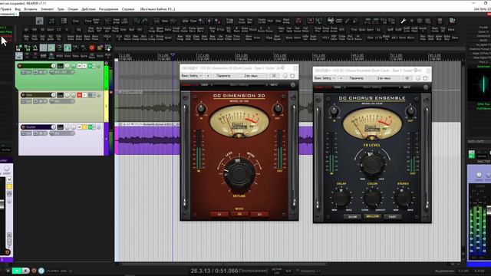491x276 pixels.
Task: Click the FX Level knob in DC Chorus Ensemble
Action: click(x=371, y=163)
